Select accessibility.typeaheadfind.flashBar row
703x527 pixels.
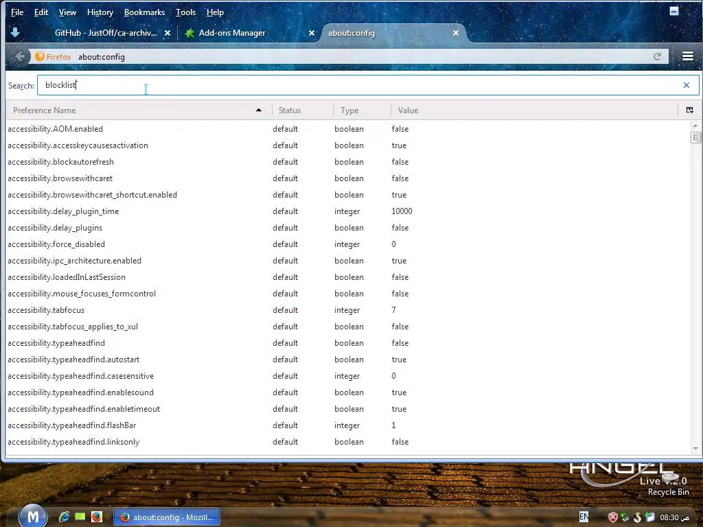click(x=348, y=425)
